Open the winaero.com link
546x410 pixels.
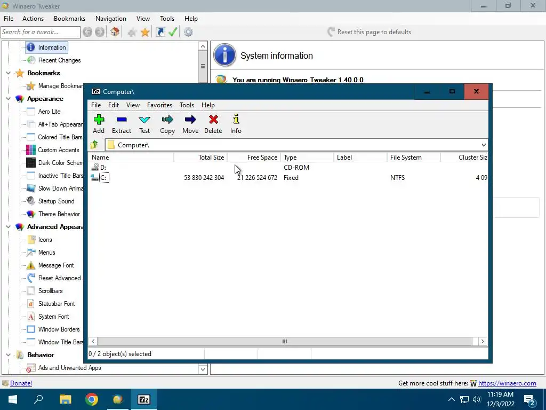pos(507,383)
